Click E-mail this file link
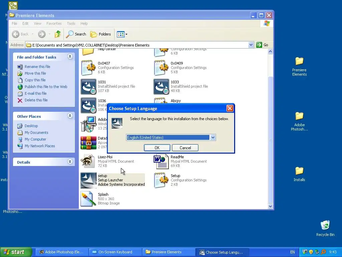The width and height of the screenshot is (342, 257). (35, 93)
